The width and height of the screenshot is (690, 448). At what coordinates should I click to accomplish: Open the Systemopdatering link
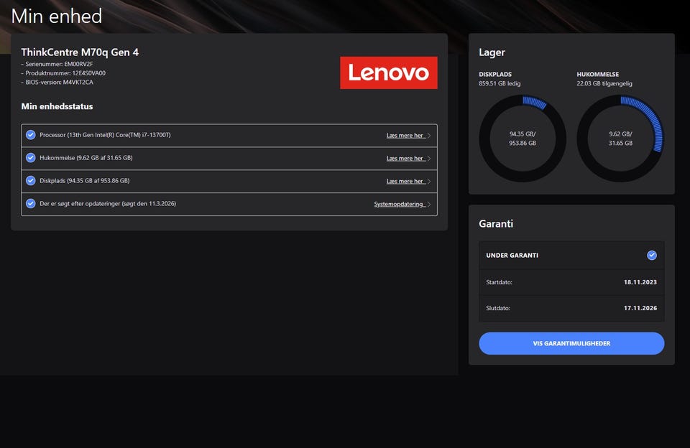pyautogui.click(x=399, y=204)
